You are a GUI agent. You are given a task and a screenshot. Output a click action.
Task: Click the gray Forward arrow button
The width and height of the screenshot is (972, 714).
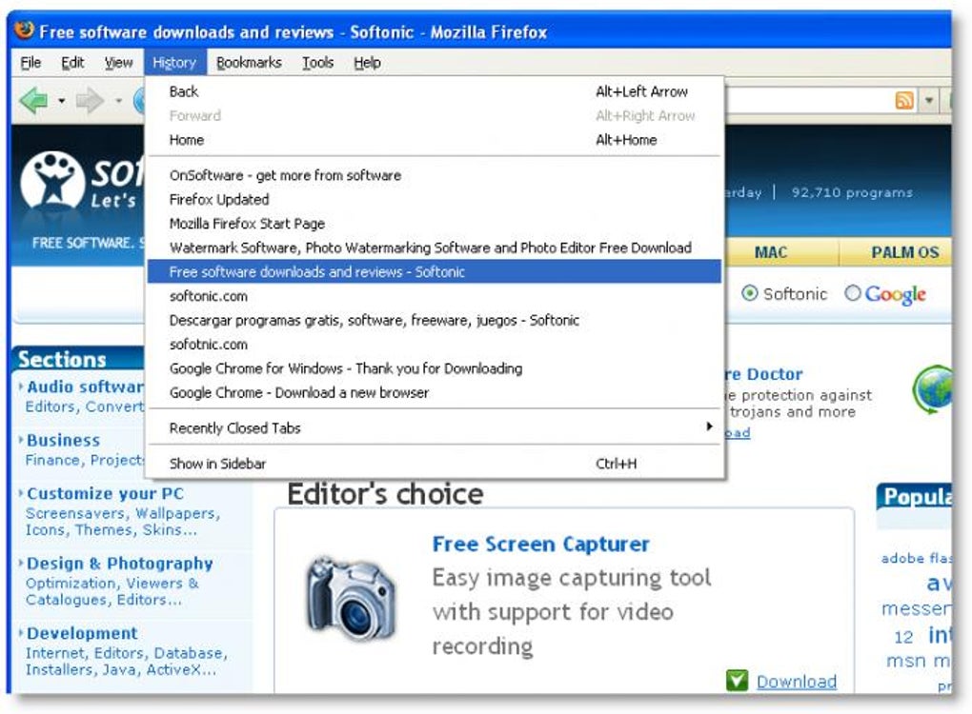[90, 100]
